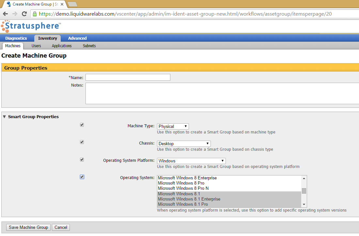
Task: Click up arrow of Operating System list
Action: (x=304, y=178)
